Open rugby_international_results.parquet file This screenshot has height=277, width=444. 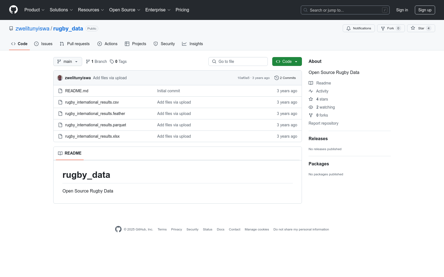(x=95, y=125)
